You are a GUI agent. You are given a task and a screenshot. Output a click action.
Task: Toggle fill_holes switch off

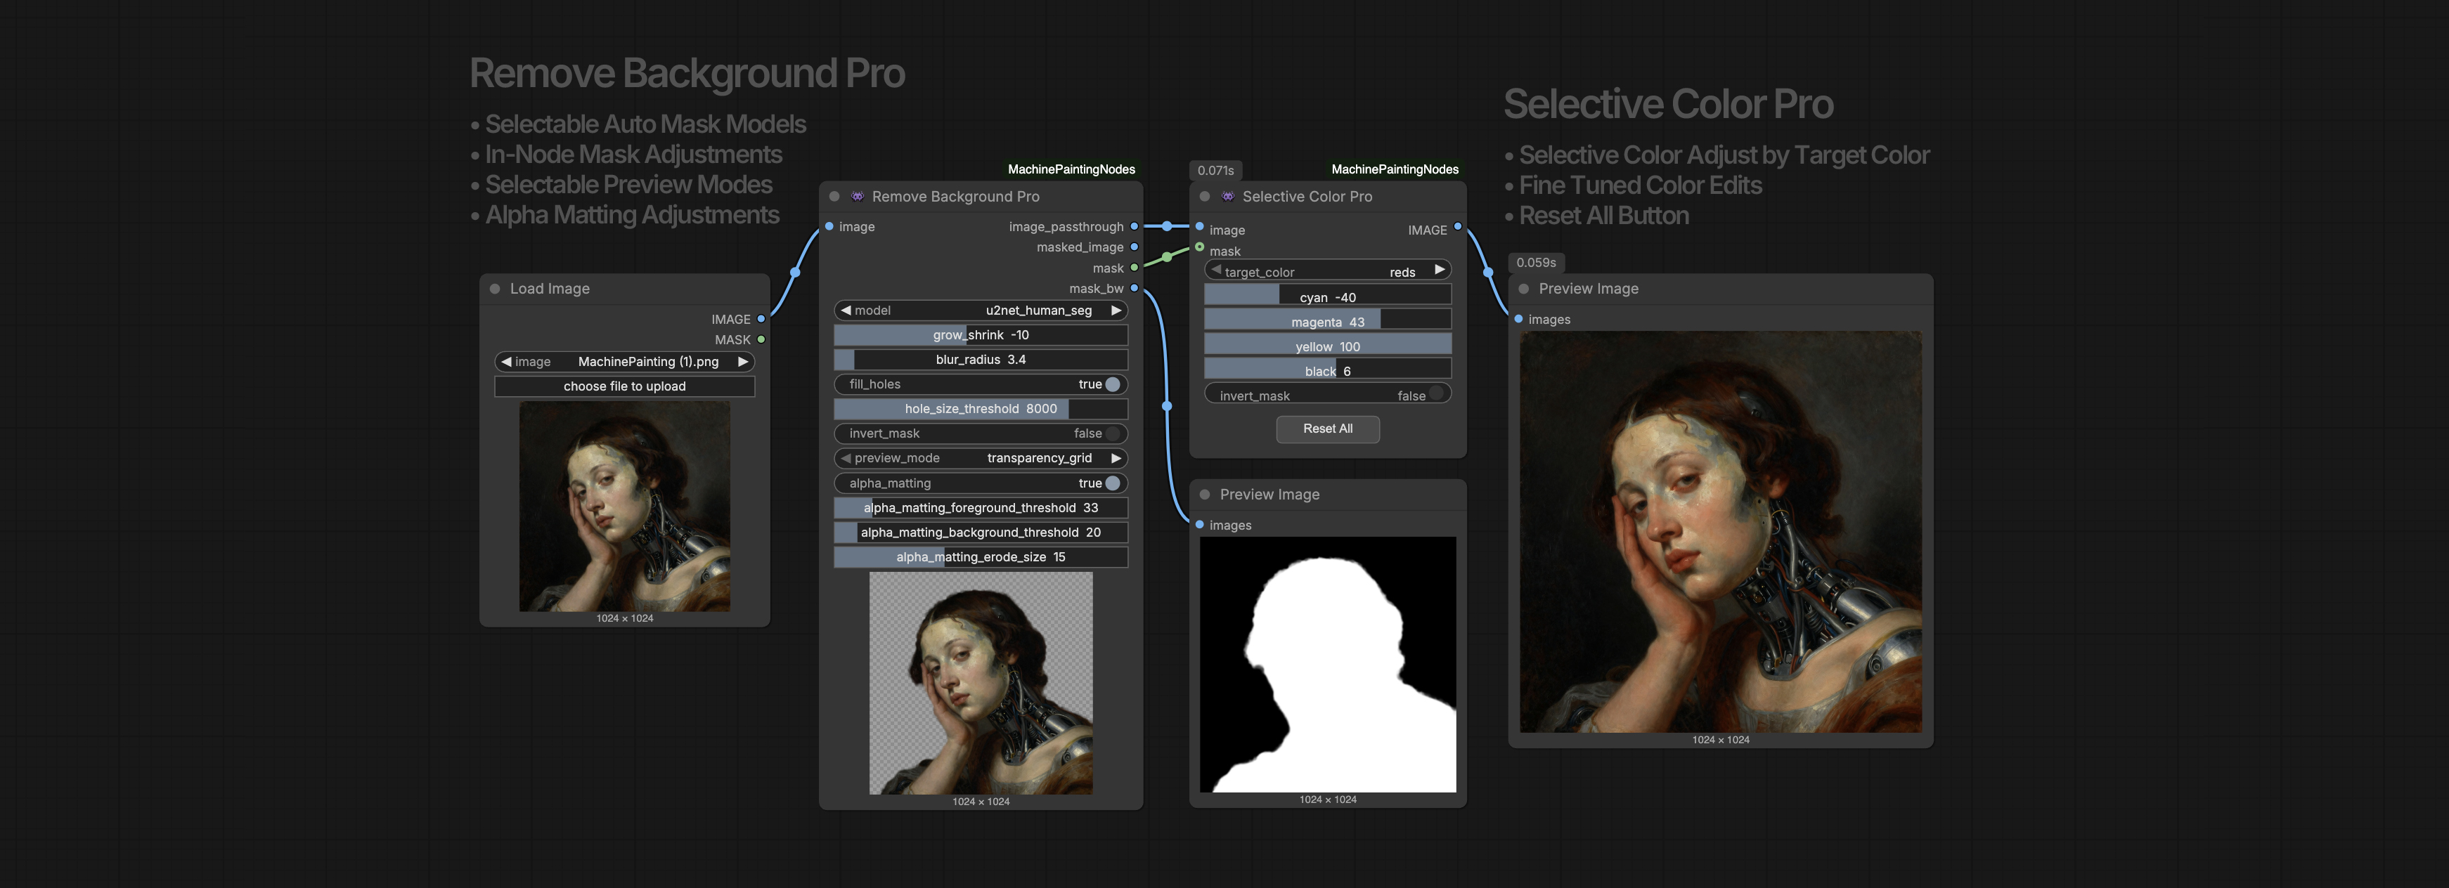pos(1112,385)
